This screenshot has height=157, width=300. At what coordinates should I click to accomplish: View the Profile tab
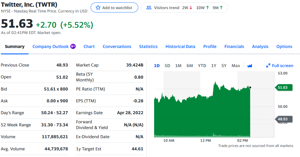(210, 46)
